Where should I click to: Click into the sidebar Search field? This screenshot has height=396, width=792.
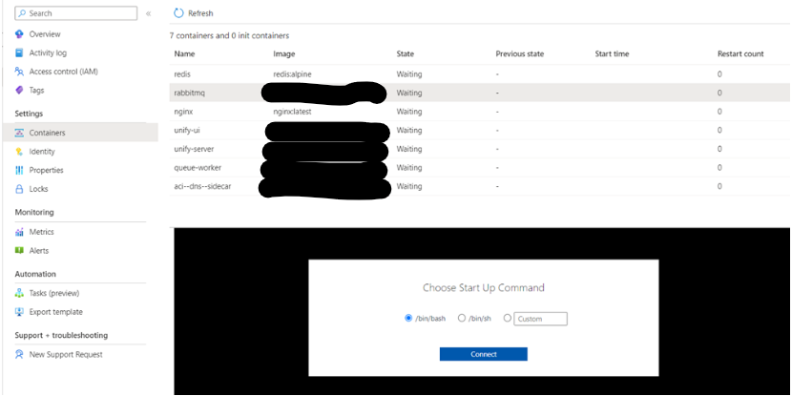(75, 13)
